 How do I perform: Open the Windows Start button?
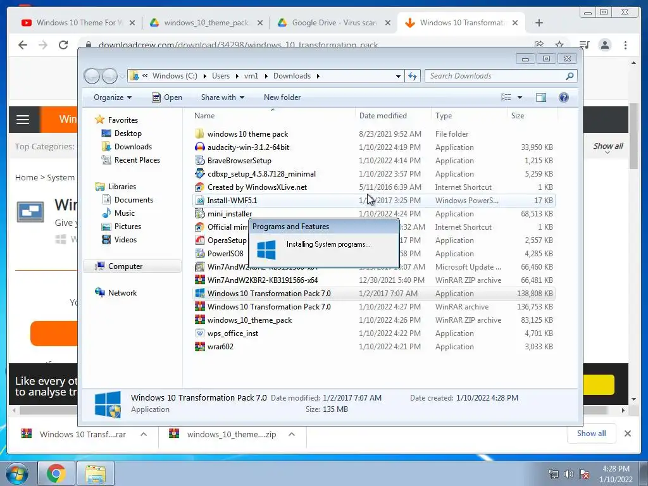[17, 473]
